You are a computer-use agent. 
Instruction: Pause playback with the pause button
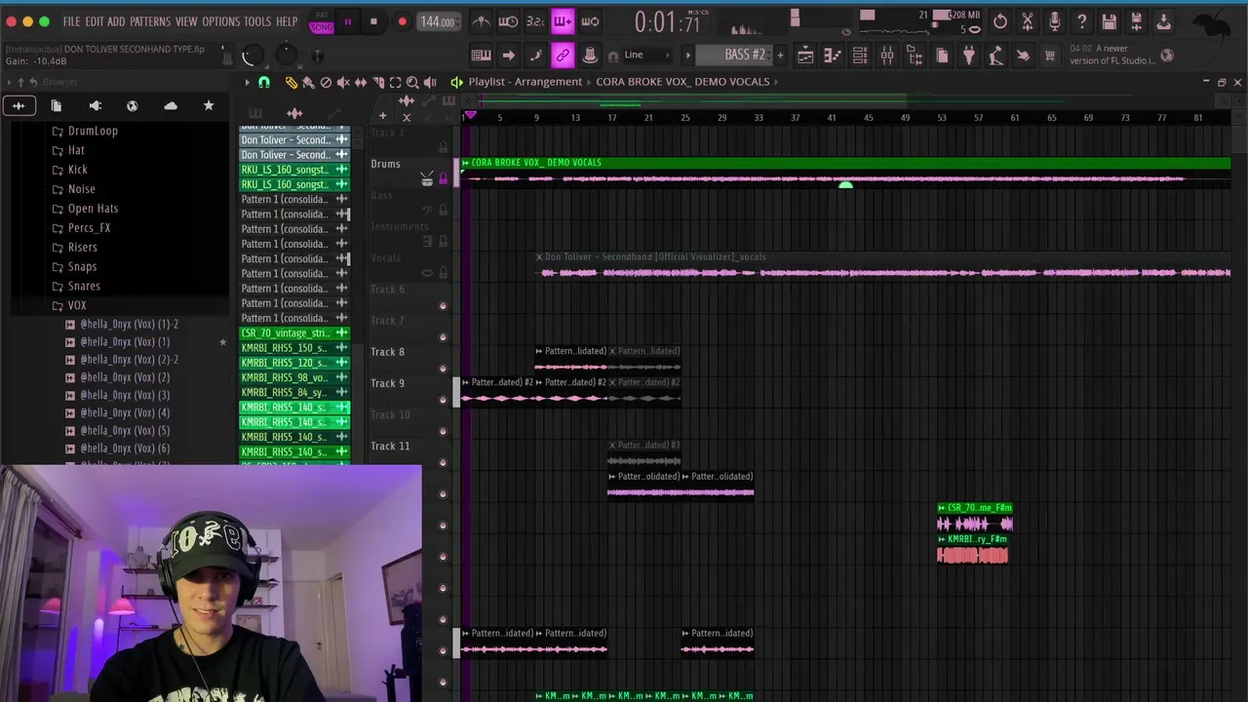347,21
